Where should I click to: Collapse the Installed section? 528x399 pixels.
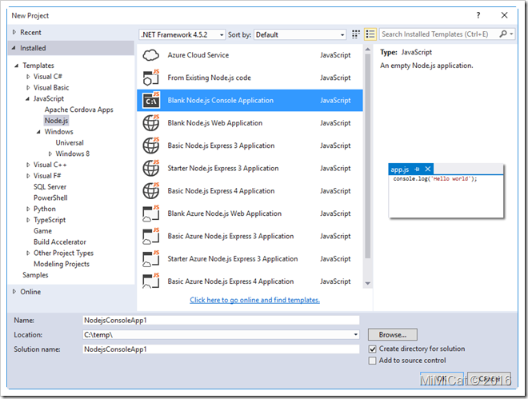coord(14,48)
